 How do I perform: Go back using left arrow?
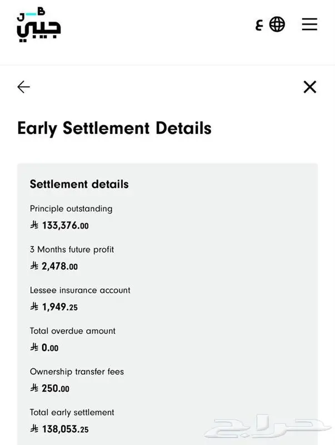click(23, 87)
